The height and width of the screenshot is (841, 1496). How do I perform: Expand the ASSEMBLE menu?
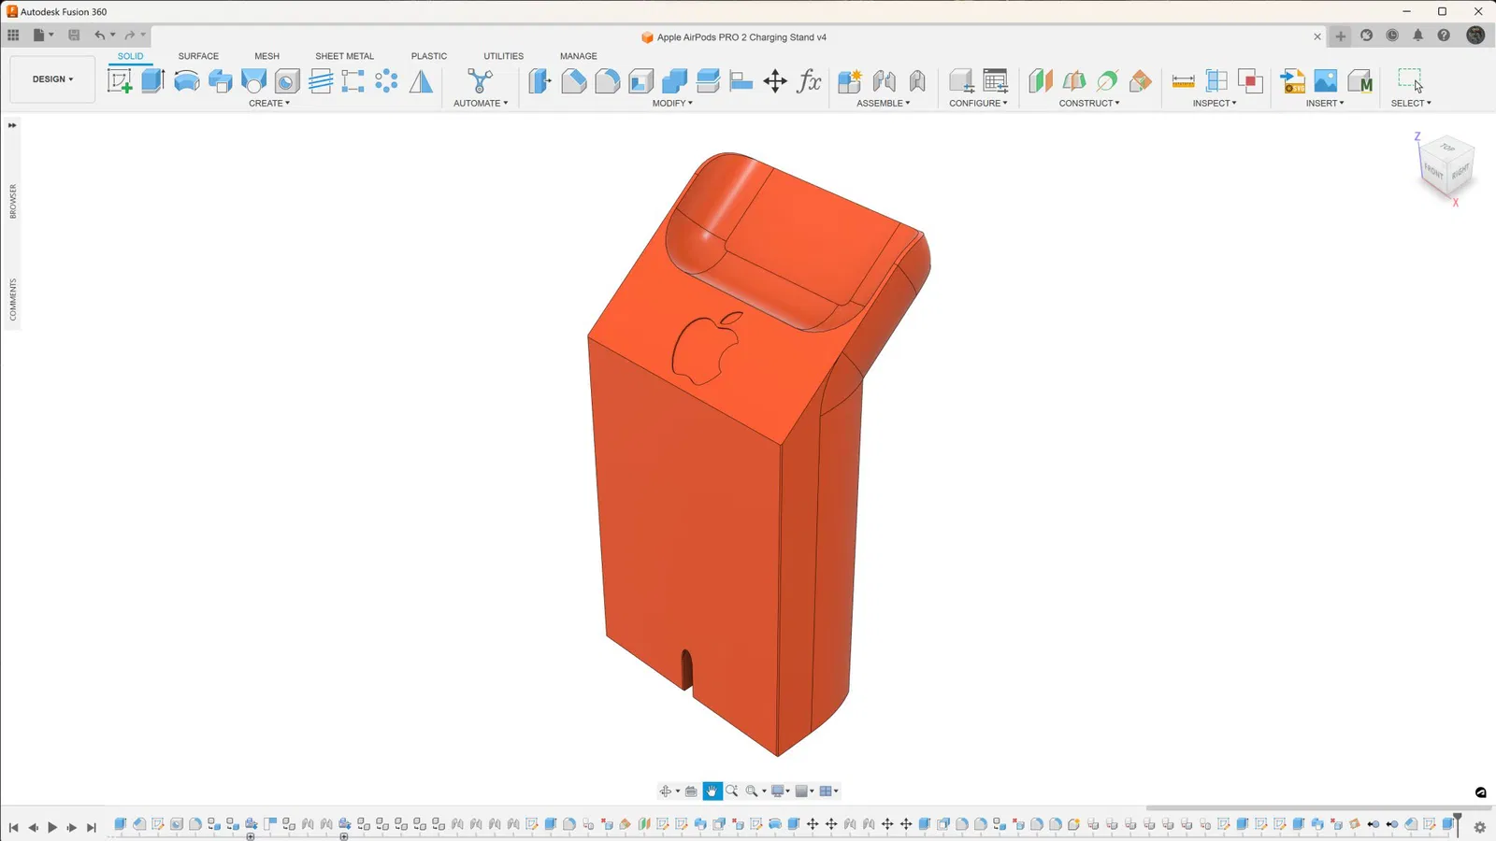(x=884, y=104)
